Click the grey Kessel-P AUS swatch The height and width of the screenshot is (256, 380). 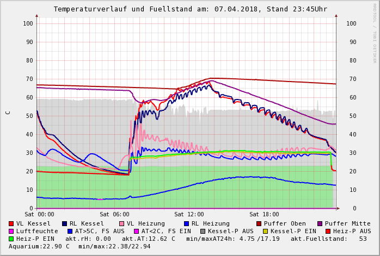click(x=202, y=231)
